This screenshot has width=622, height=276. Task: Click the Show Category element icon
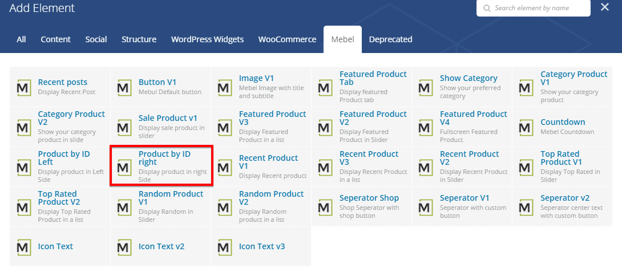tap(425, 88)
